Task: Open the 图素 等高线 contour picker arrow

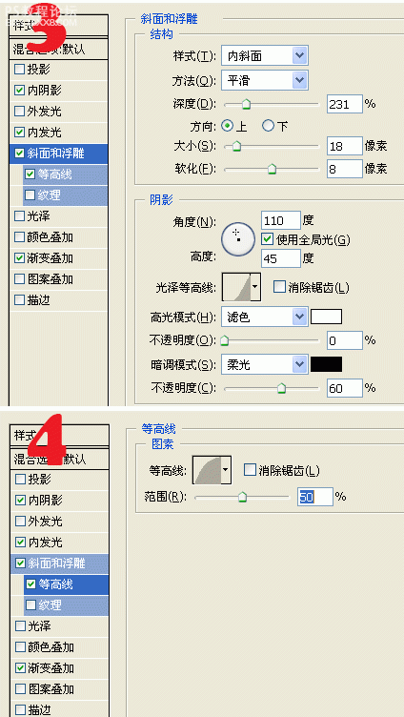Action: pos(226,470)
